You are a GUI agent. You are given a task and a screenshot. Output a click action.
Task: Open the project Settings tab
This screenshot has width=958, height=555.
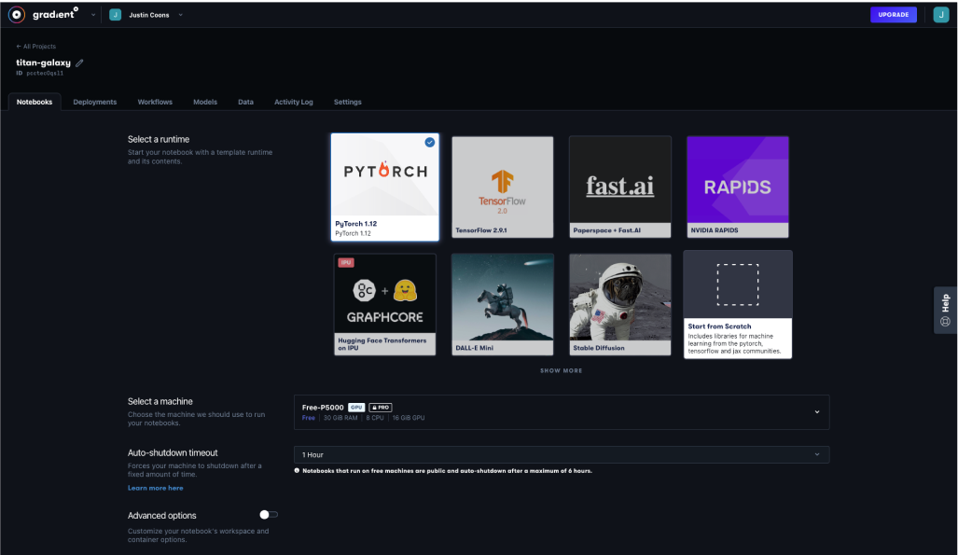[348, 102]
